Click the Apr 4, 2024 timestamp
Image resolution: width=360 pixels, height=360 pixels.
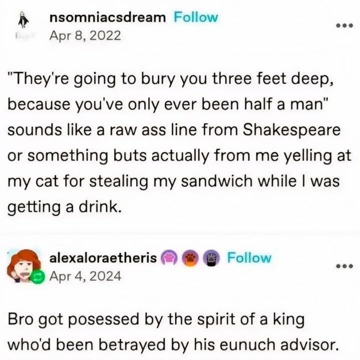[85, 275]
